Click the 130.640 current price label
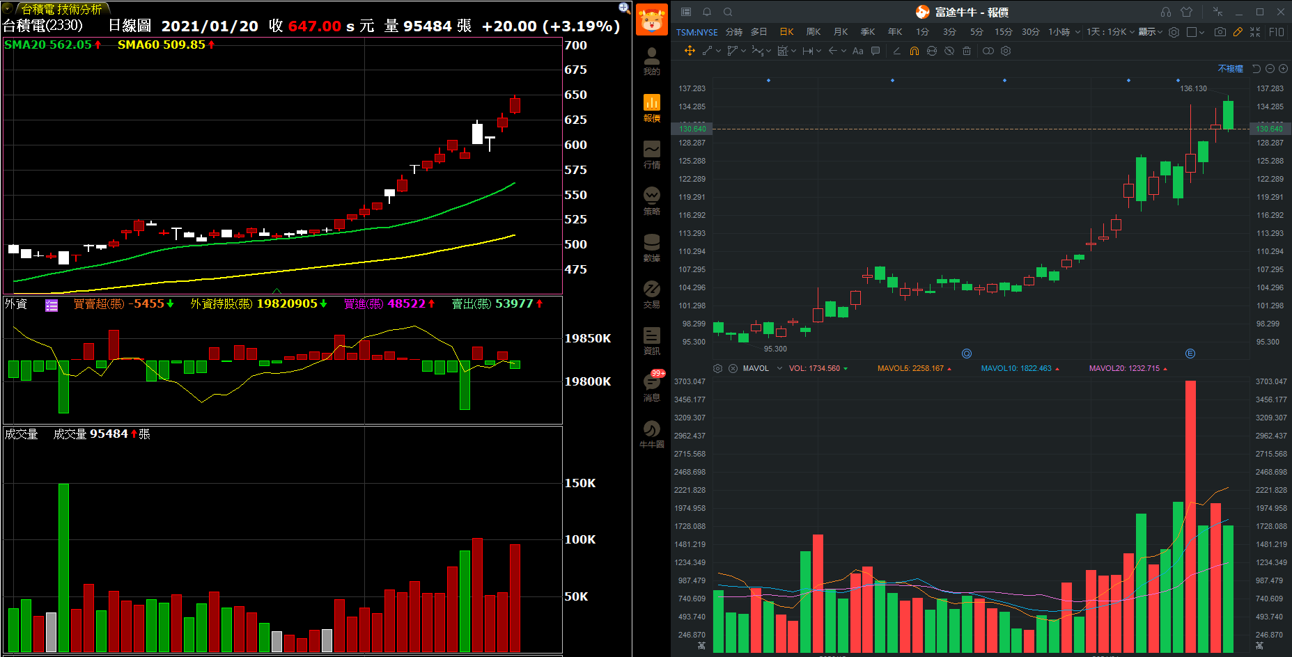Image resolution: width=1292 pixels, height=657 pixels. [x=692, y=128]
